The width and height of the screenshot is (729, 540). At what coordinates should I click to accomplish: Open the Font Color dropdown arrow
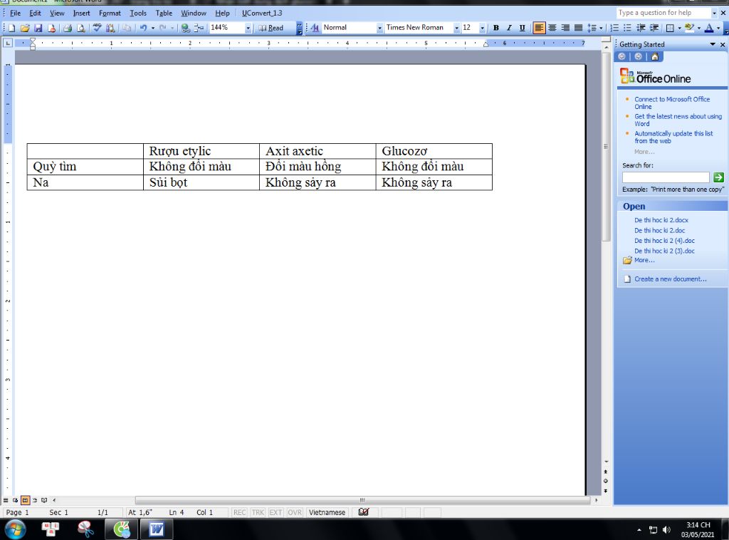coord(718,28)
